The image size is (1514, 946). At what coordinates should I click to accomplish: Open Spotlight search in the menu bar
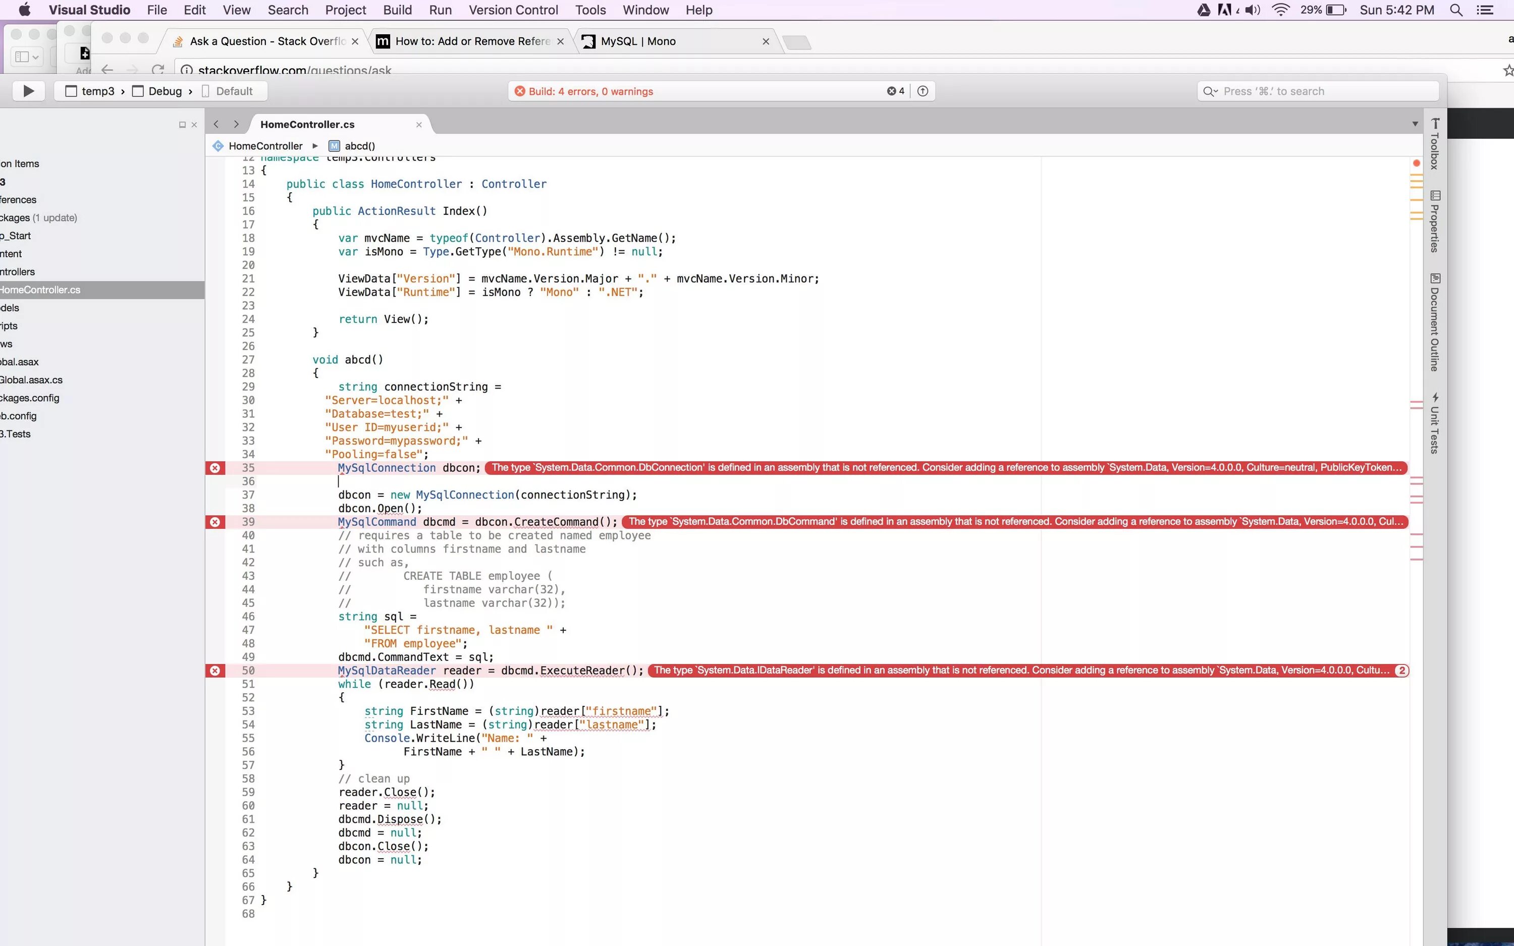point(1456,10)
